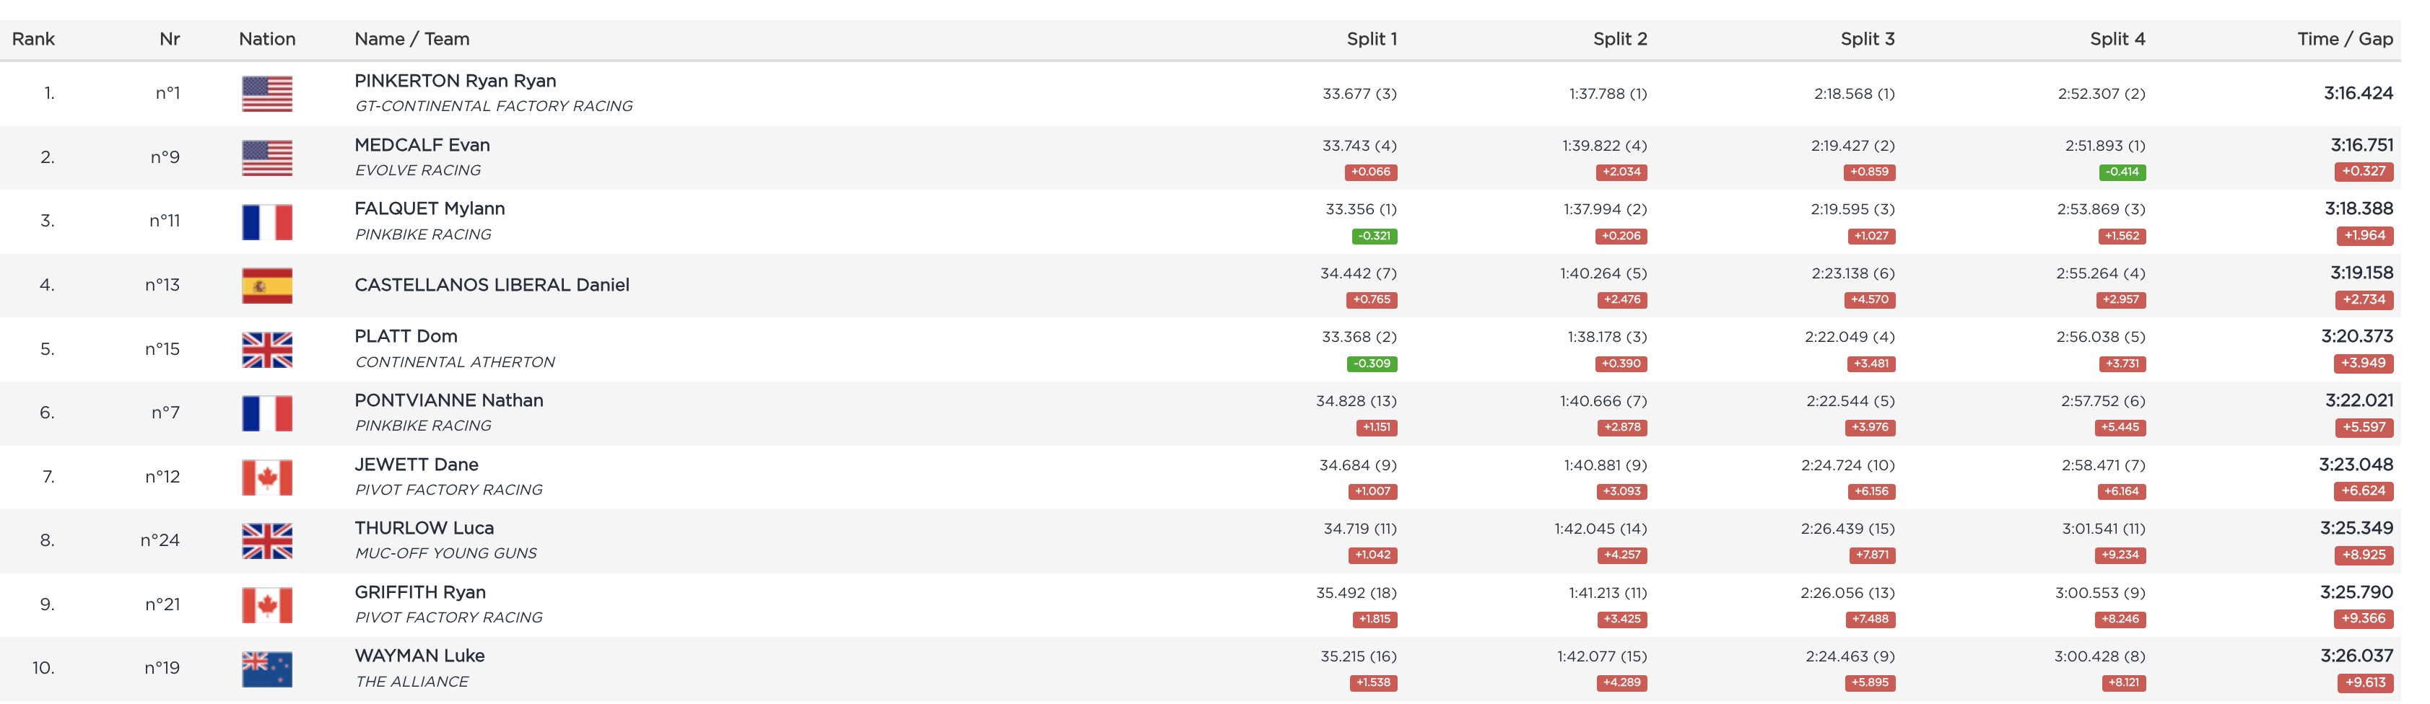Image resolution: width=2430 pixels, height=704 pixels.
Task: Click the Canadian flag beside GRIFFITH Ryan
Action: [x=267, y=605]
